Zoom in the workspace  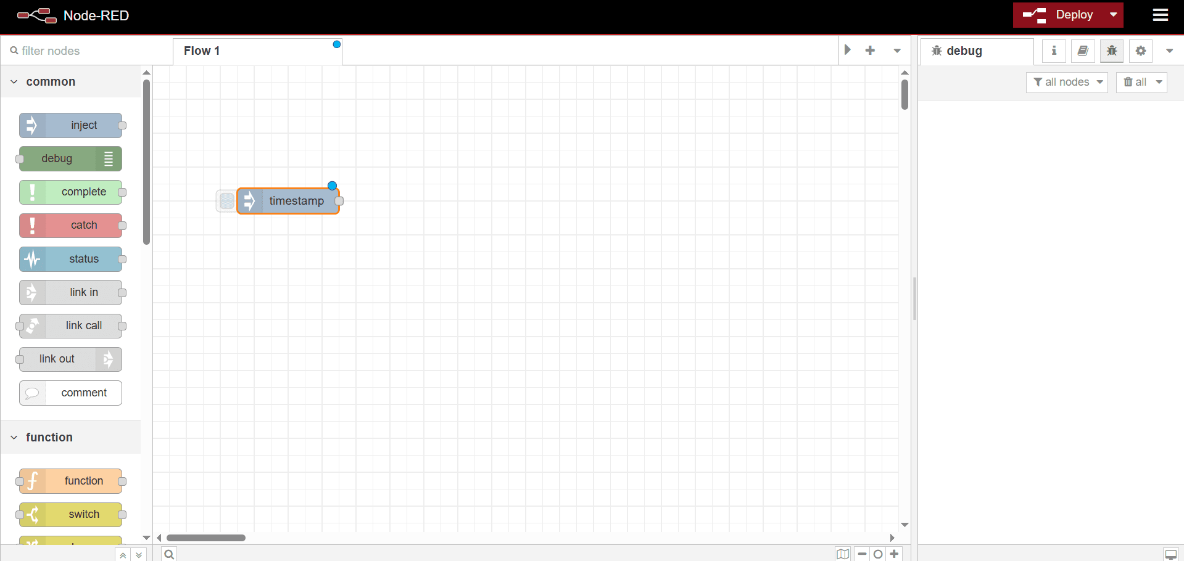click(x=894, y=554)
